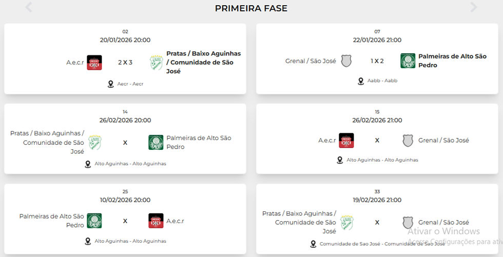This screenshot has height=257, width=503.
Task: Click the location pin beside Comunidade de Sao José
Action: point(313,244)
